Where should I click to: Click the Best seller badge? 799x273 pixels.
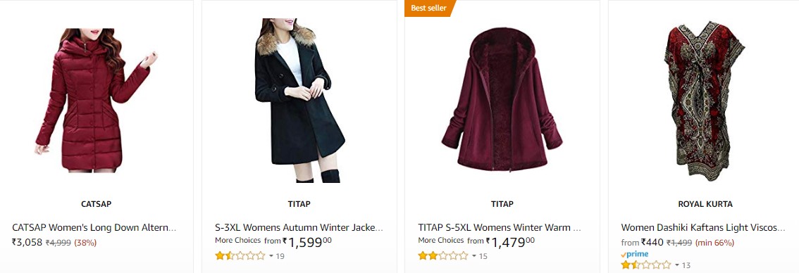click(428, 8)
